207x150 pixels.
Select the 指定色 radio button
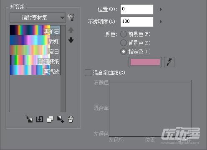[x=124, y=52]
